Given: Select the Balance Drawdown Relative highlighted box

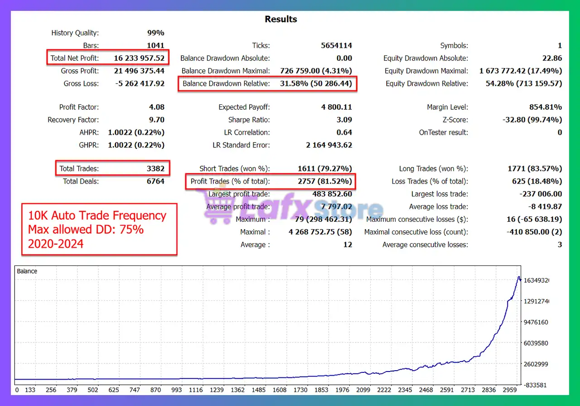Looking at the screenshot, I should 267,83.
